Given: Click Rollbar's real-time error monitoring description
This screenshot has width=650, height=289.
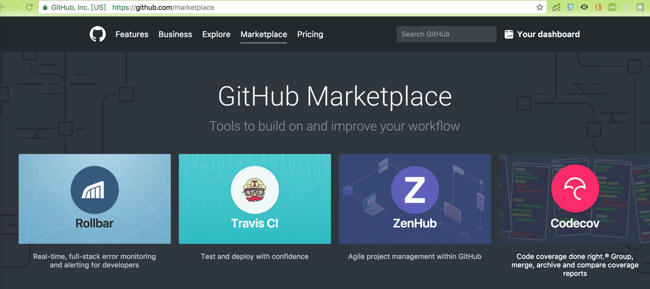Looking at the screenshot, I should click(94, 260).
